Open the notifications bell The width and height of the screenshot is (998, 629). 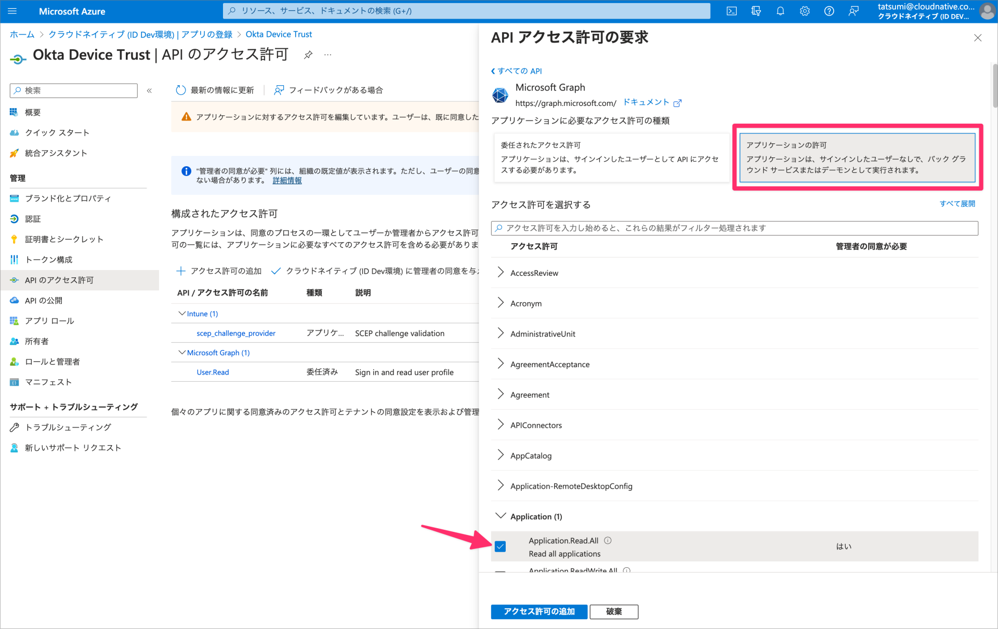780,11
